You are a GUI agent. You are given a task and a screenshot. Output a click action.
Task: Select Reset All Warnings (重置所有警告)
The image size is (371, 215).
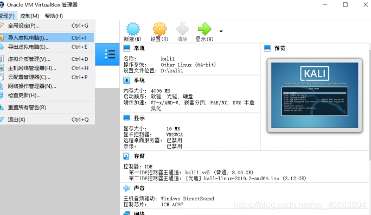47,107
